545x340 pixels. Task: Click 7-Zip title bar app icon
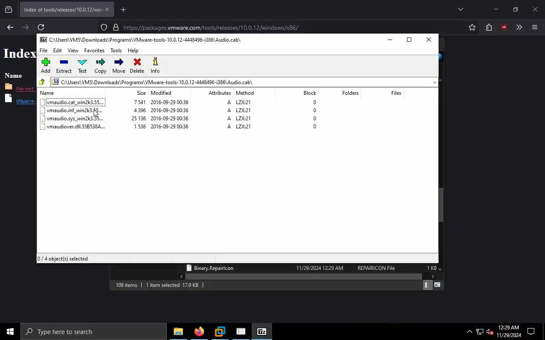coord(43,40)
